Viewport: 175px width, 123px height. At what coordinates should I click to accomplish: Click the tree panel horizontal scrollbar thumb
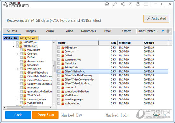[22, 108]
